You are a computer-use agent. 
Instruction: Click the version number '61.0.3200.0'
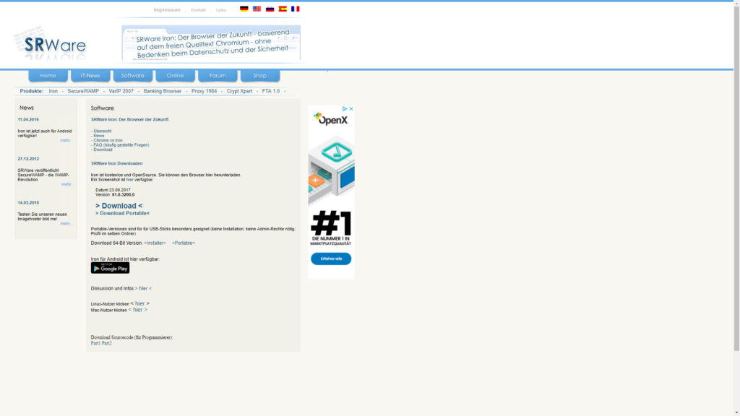click(x=123, y=195)
